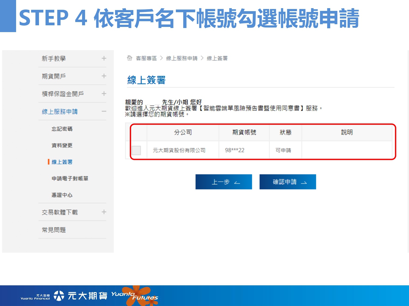
Task: Click the Yuanta Futures footer logo
Action: tap(135, 296)
